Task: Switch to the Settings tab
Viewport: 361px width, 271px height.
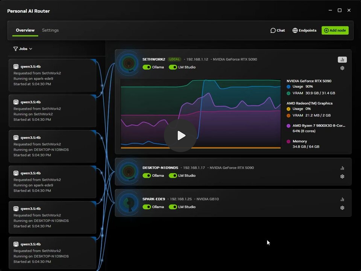Action: 50,30
